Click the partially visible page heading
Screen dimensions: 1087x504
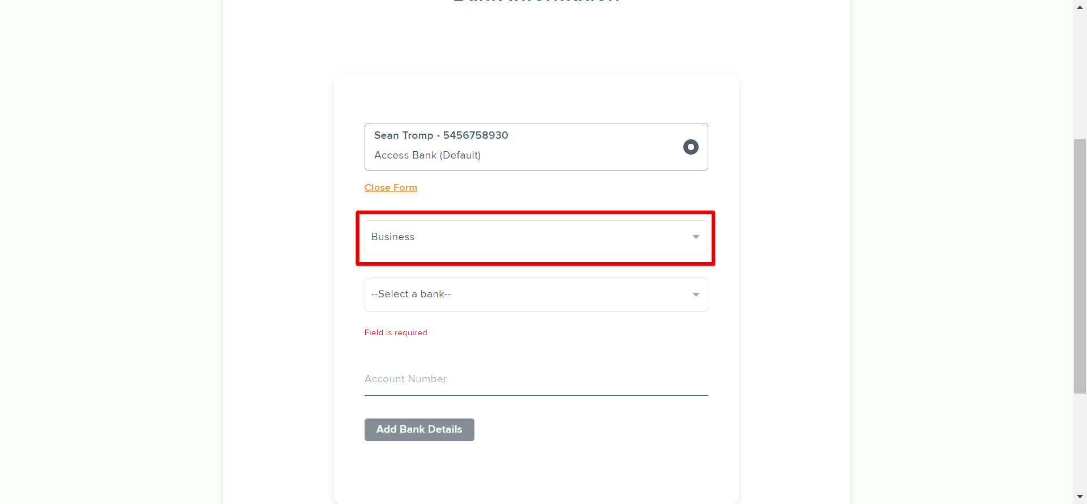point(536,1)
